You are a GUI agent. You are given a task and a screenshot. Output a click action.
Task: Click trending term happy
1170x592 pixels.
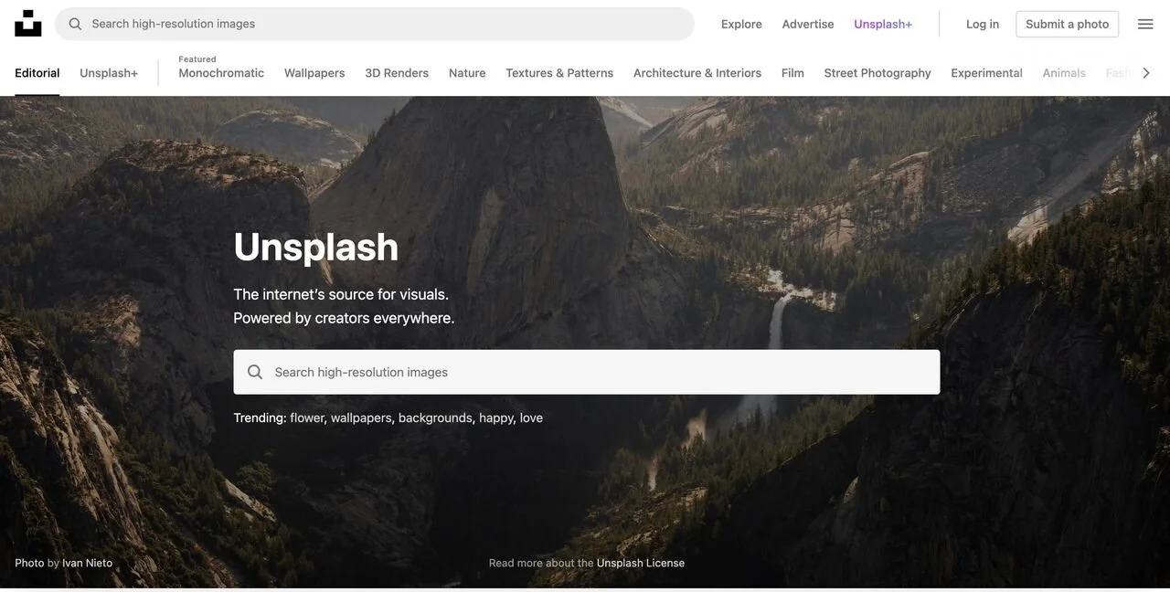[x=496, y=418]
